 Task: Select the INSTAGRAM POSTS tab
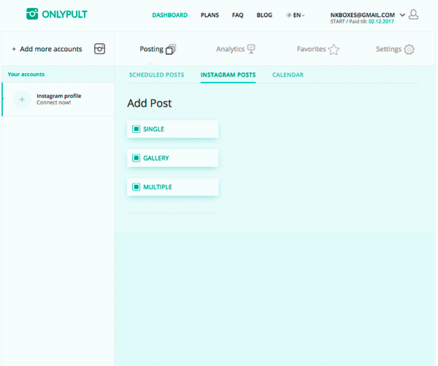coord(228,75)
